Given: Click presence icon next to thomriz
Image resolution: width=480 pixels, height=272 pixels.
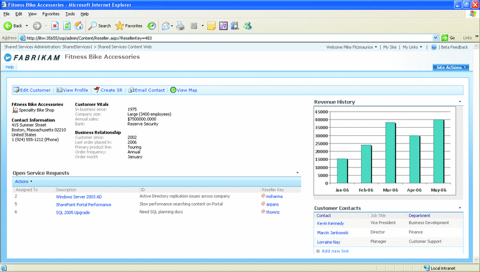Looking at the screenshot, I should (x=263, y=211).
